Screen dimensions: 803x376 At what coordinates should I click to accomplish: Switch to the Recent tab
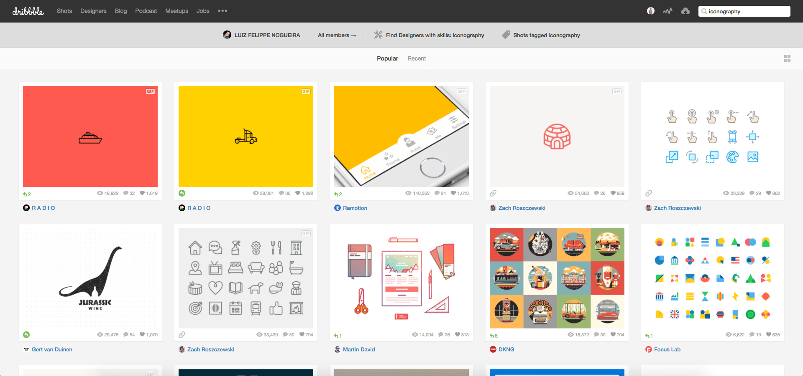point(416,58)
